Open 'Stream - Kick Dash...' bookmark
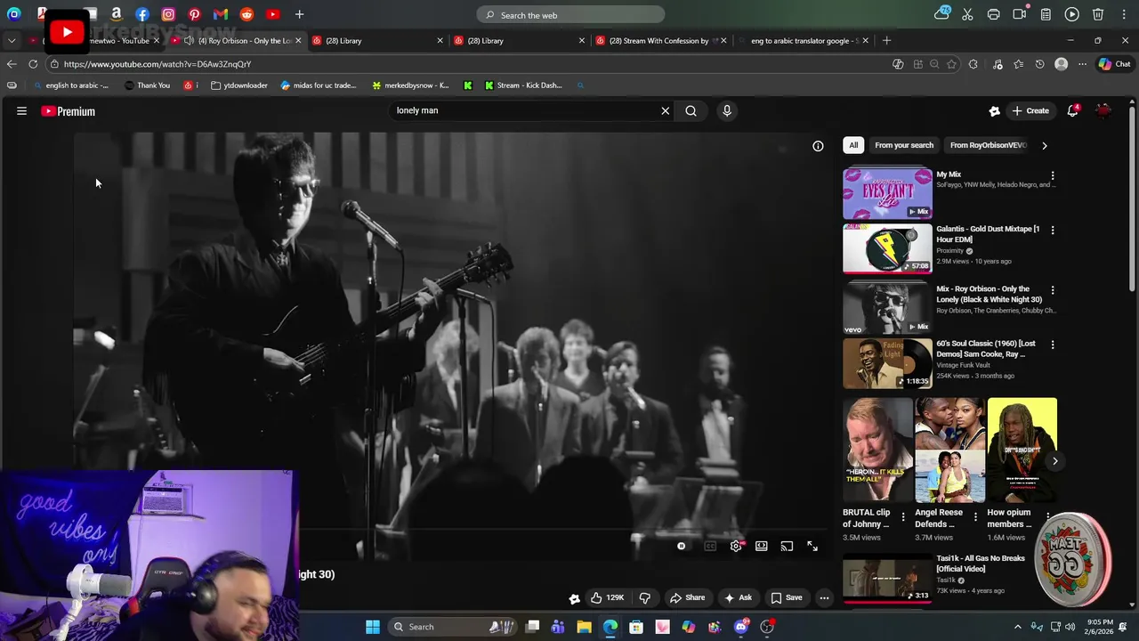This screenshot has width=1139, height=641. click(523, 85)
